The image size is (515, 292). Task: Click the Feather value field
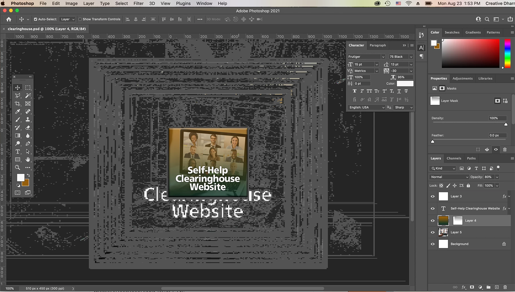[x=497, y=135]
